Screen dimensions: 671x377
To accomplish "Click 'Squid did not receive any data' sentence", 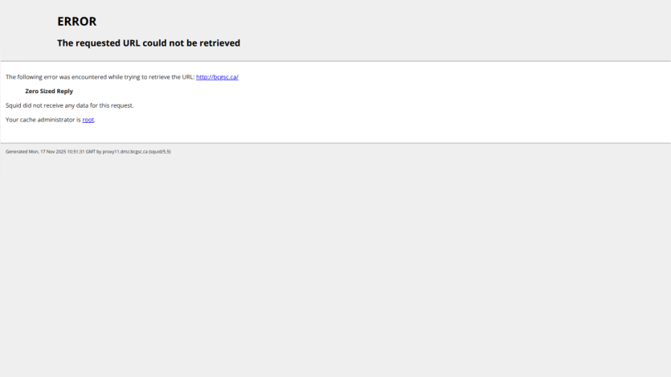I will 69,105.
